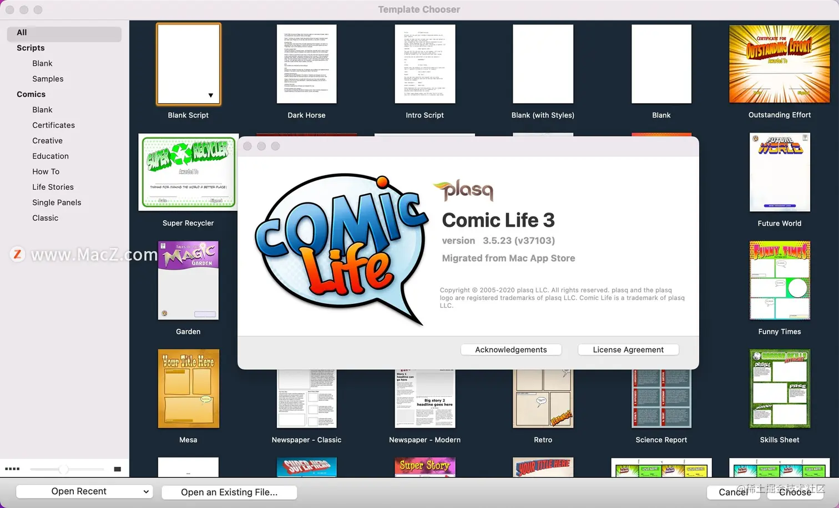Click Open an Existing File button
Viewport: 839px width, 508px height.
pos(229,492)
